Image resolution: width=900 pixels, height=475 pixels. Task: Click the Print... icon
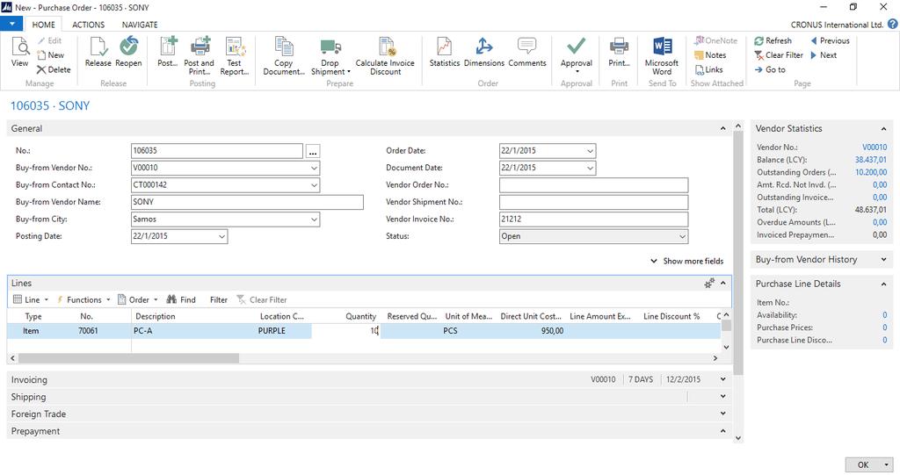619,52
